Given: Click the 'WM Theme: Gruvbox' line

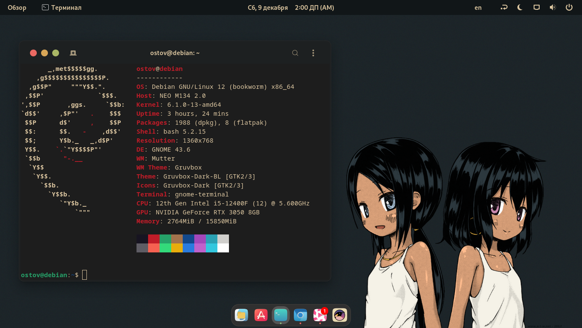Looking at the screenshot, I should pos(169,167).
